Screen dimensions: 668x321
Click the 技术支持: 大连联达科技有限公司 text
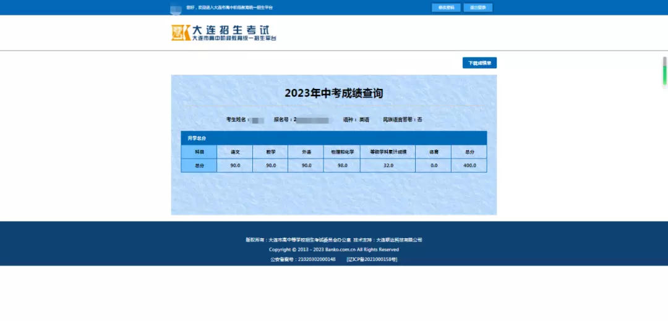388,240
